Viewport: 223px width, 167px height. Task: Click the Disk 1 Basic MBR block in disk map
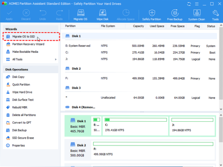[78, 126]
